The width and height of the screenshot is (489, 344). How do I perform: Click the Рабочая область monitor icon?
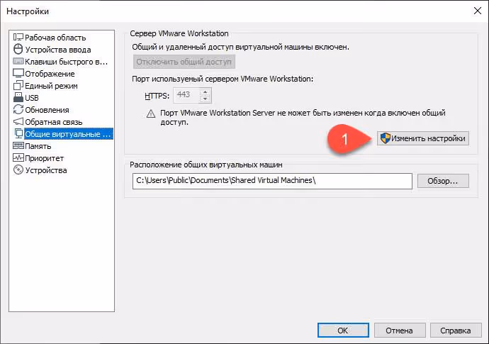[18, 37]
